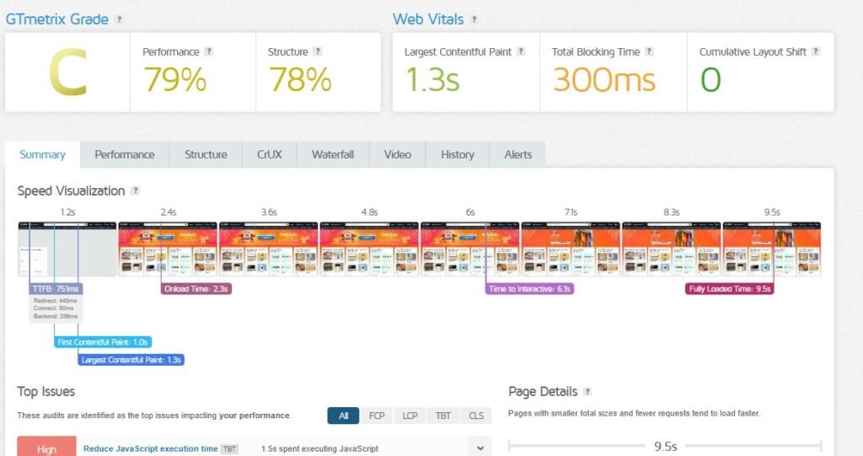Viewport: 863px width, 456px height.
Task: Click the Page Details help icon
Action: [x=587, y=392]
